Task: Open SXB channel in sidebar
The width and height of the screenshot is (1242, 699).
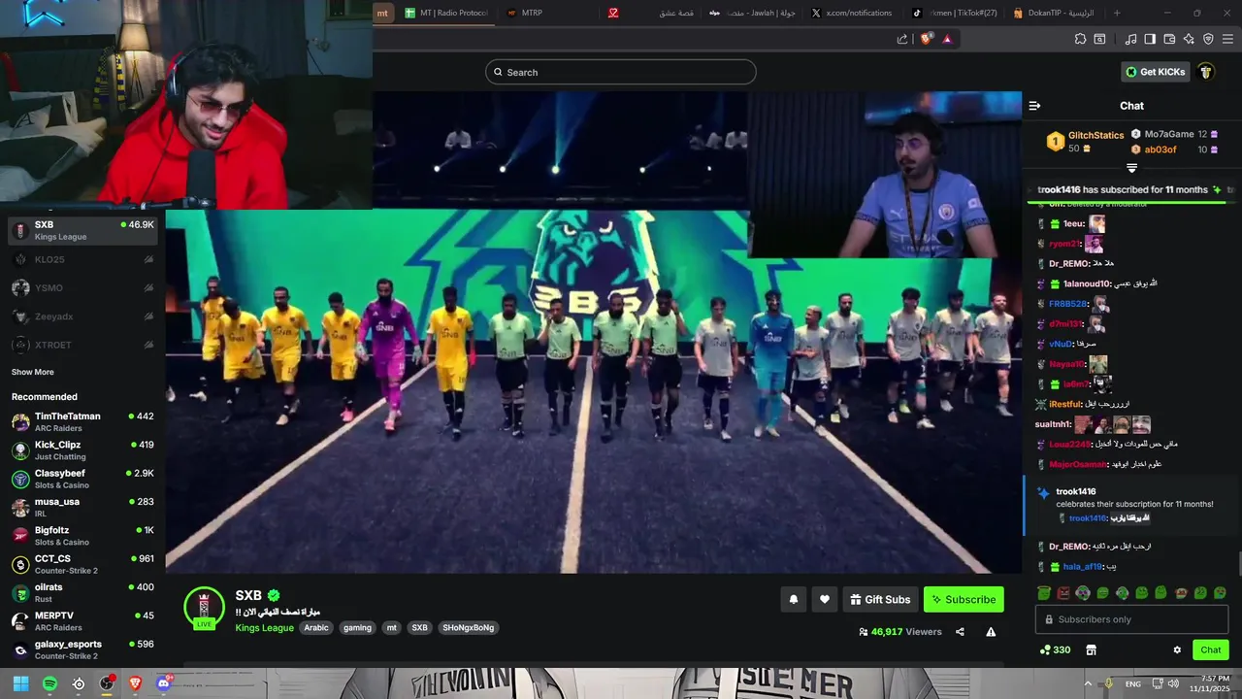Action: (x=82, y=230)
